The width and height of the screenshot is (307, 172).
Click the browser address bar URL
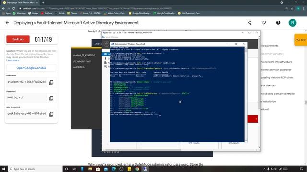97,9
